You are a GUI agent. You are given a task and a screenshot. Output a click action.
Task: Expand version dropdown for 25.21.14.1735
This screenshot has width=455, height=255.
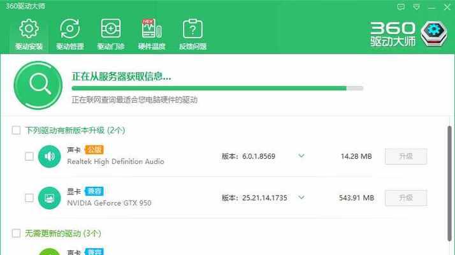coord(301,198)
